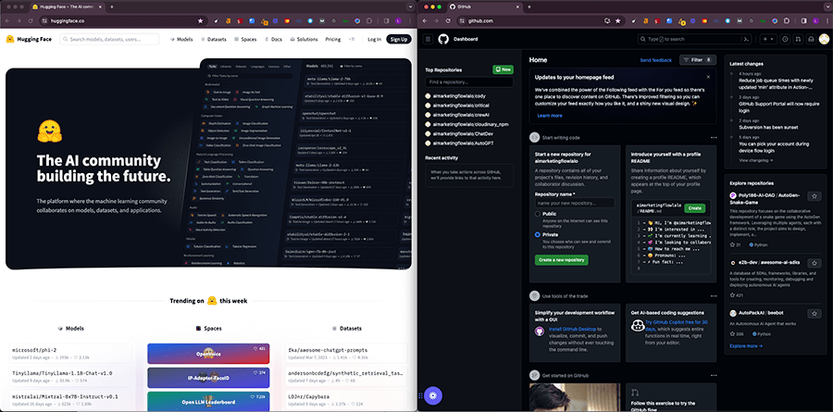The image size is (833, 412).
Task: Open GitHub pull requests icon in the header
Action: 798,39
